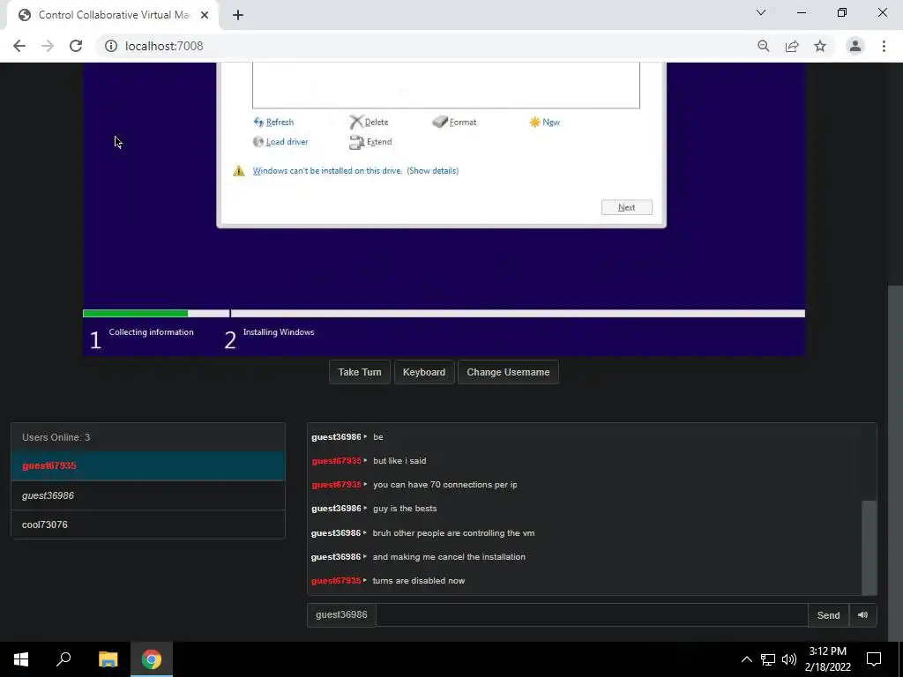Close the Control Collaborative Virtual Machine tab
Screen dimensions: 903x677
coord(205,15)
